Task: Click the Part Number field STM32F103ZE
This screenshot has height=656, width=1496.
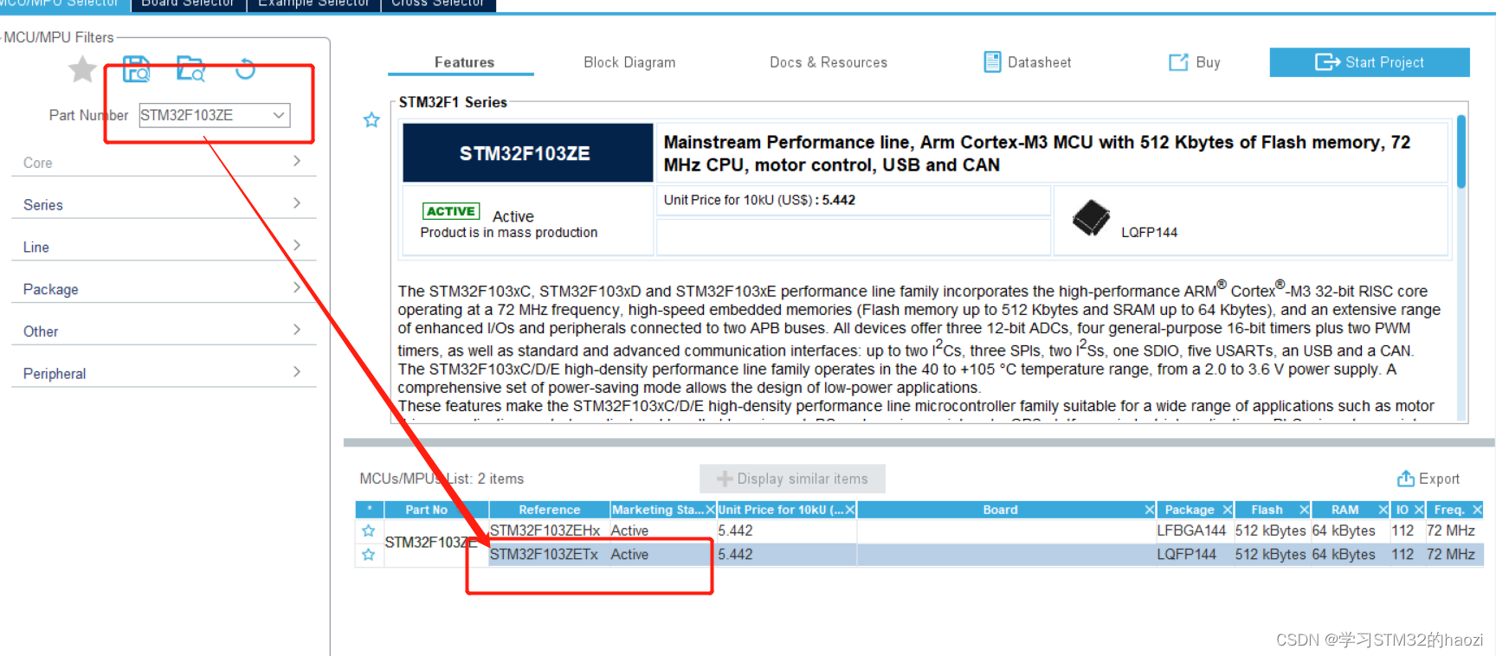Action: [x=214, y=115]
